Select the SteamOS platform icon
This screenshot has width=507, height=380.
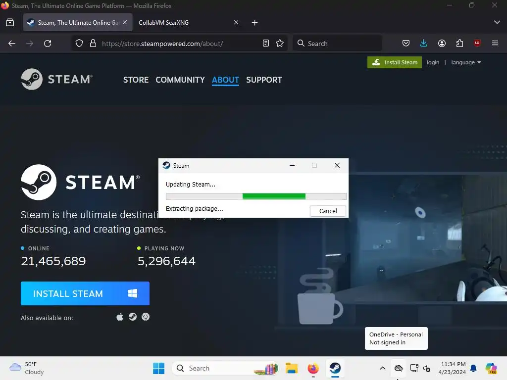(x=133, y=317)
